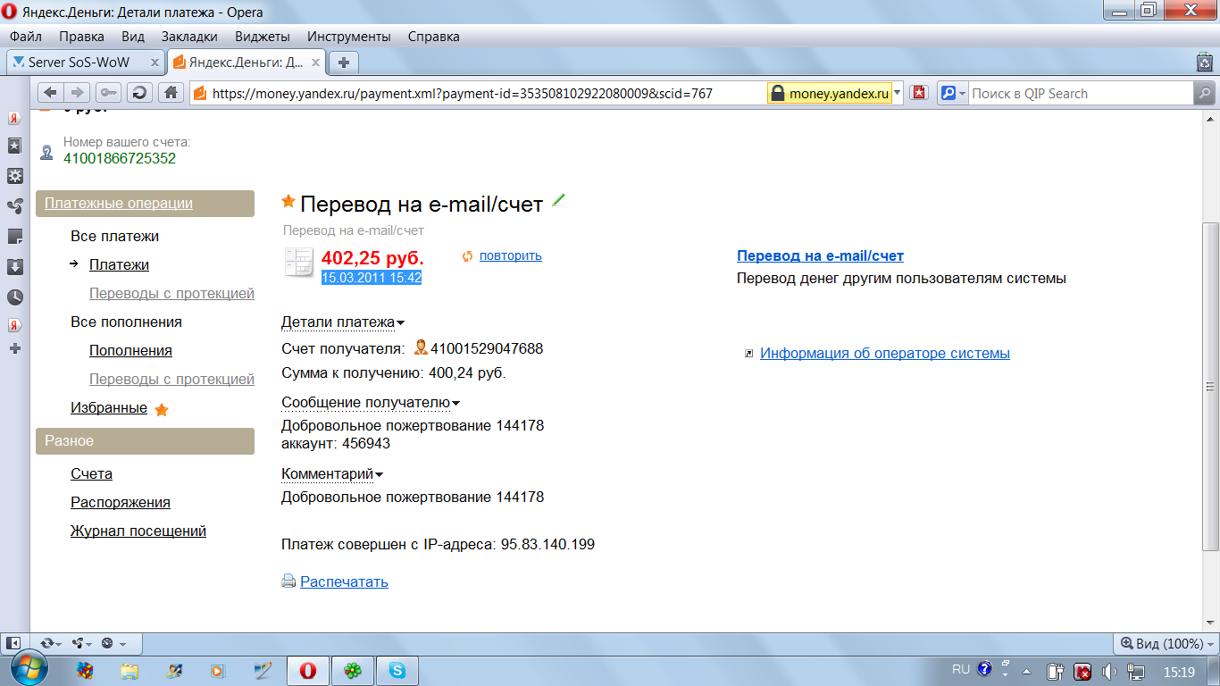Go back with the browser back arrow
This screenshot has height=686, width=1220.
click(50, 93)
